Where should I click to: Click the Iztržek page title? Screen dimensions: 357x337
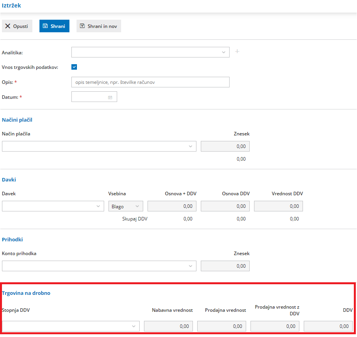11,6
